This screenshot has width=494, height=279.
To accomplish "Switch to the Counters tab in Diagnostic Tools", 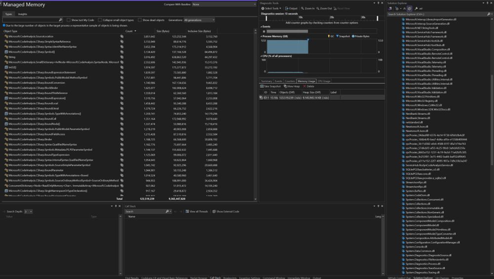I will click(290, 81).
